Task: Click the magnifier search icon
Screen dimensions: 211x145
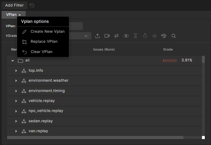Action: 174,36
